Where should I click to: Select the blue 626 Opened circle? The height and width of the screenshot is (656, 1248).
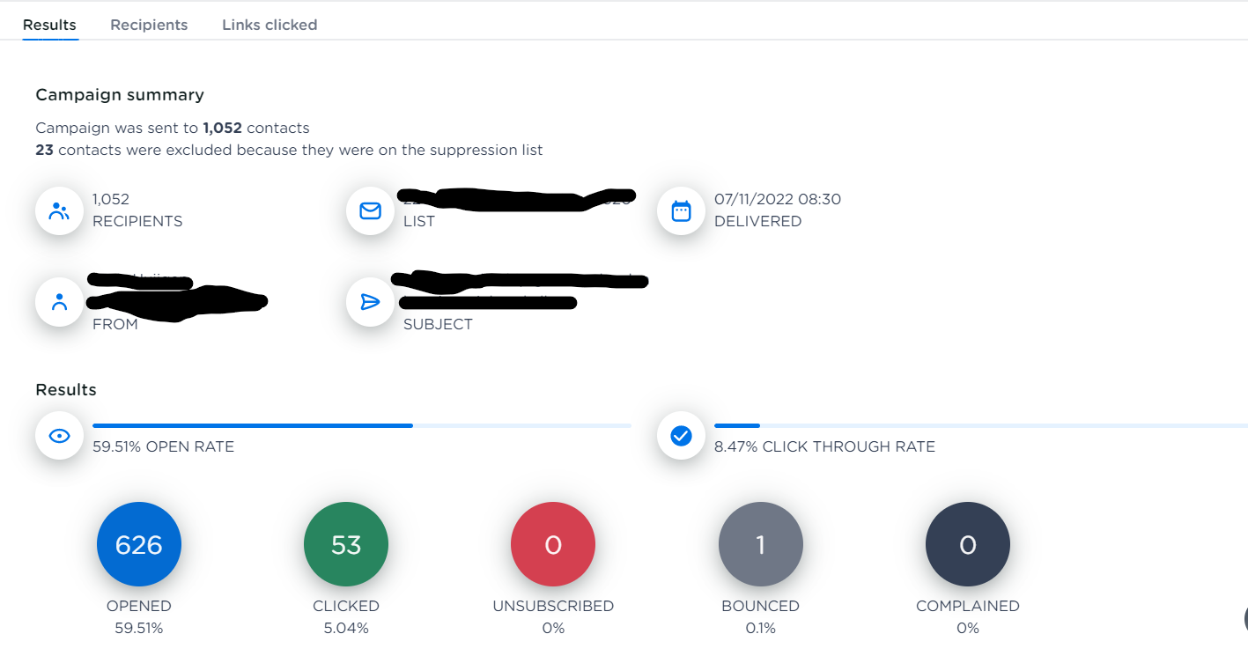coord(139,545)
